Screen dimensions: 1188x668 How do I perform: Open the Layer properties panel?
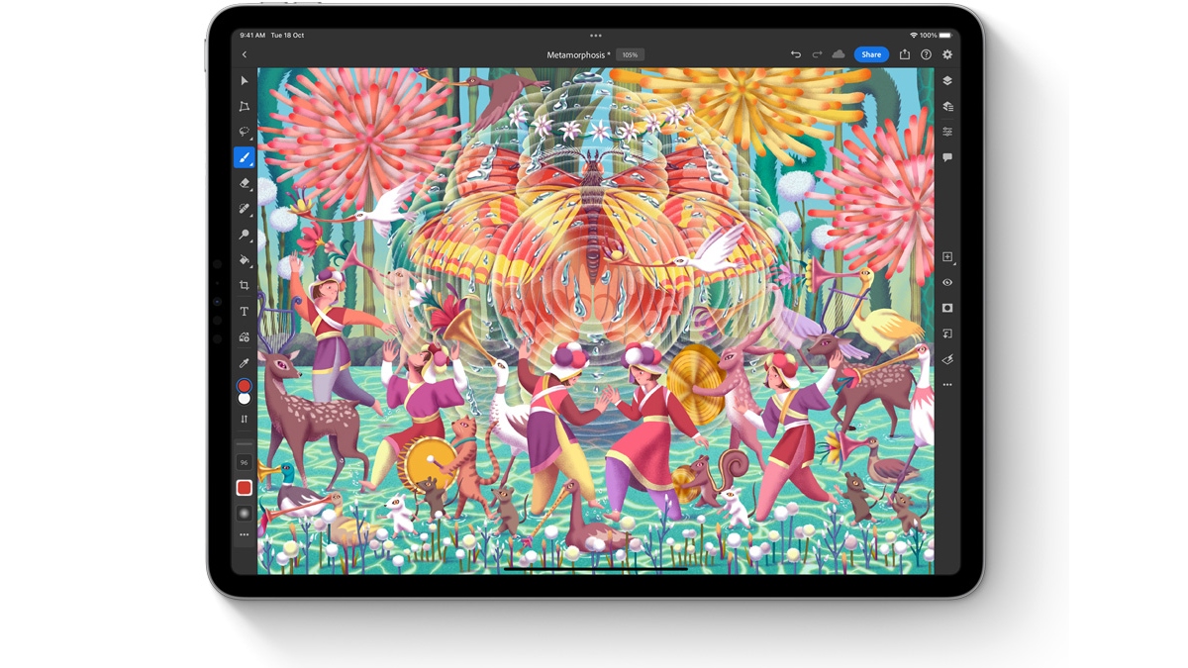pyautogui.click(x=947, y=106)
